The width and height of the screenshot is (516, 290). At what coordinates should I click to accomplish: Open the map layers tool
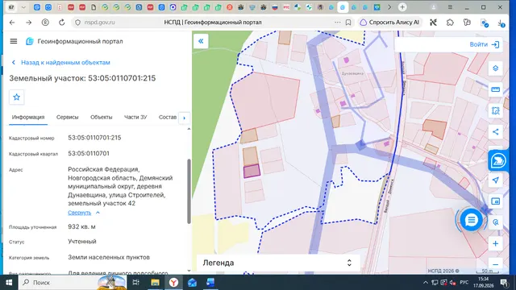click(x=495, y=68)
